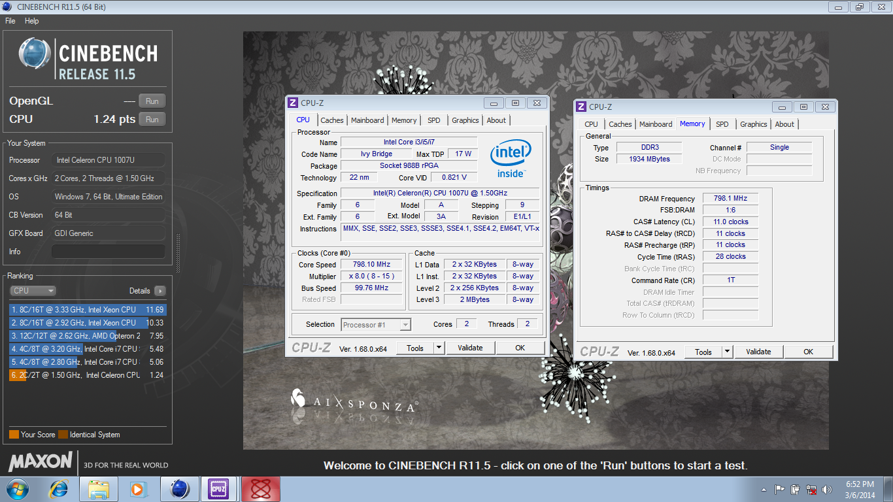The width and height of the screenshot is (893, 502).
Task: Click the Action Center flag tray icon
Action: click(x=779, y=489)
